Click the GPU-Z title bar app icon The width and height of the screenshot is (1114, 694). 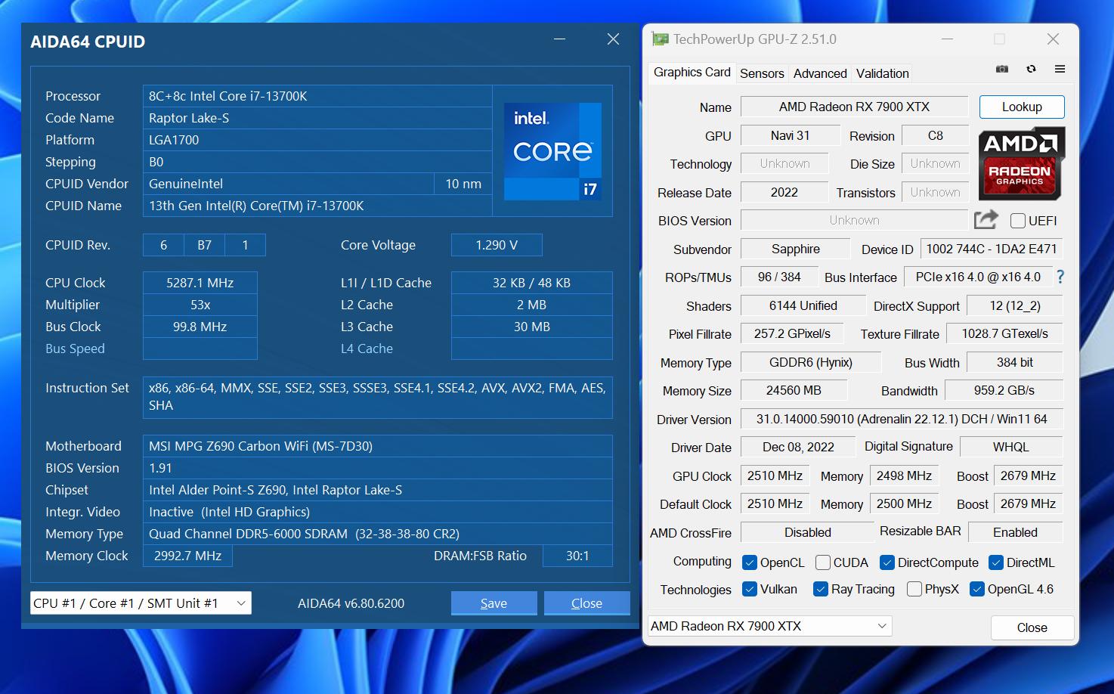[x=661, y=39]
